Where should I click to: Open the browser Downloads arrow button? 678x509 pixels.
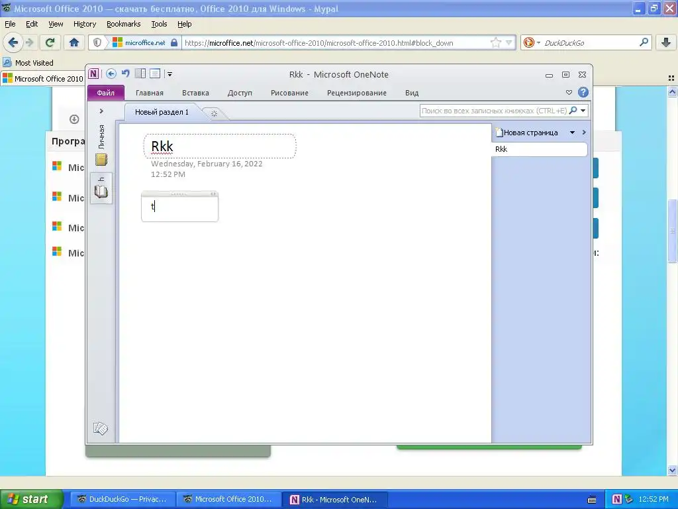coord(666,42)
